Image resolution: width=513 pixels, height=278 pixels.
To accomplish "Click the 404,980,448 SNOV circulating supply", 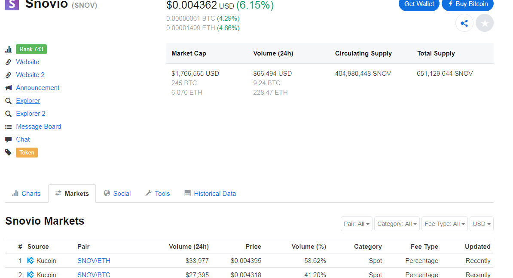I will (x=363, y=74).
